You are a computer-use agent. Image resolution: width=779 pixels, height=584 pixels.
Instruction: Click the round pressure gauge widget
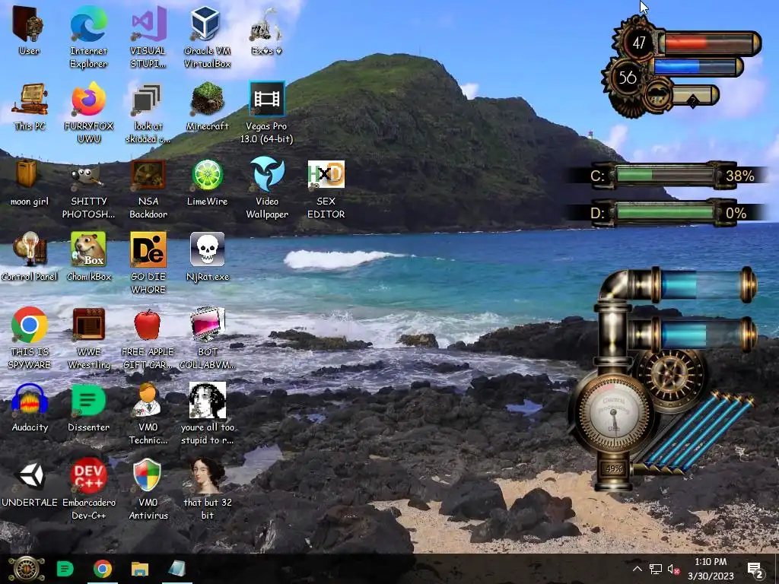(x=614, y=413)
